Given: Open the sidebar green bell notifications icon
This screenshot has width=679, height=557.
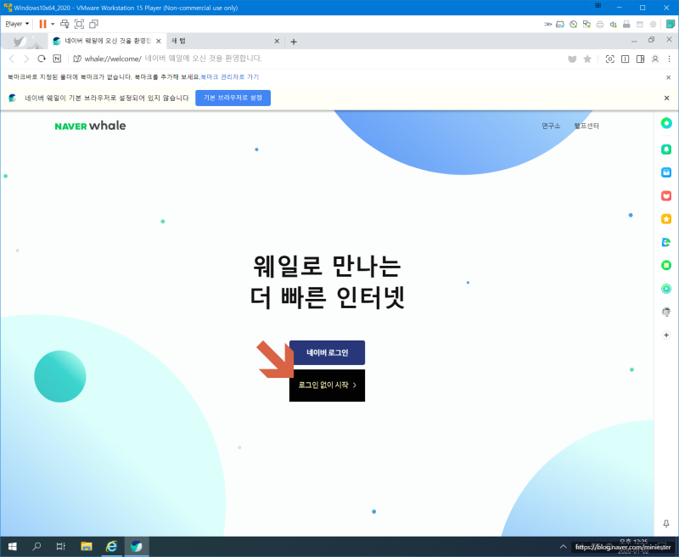Looking at the screenshot, I should click(x=666, y=149).
